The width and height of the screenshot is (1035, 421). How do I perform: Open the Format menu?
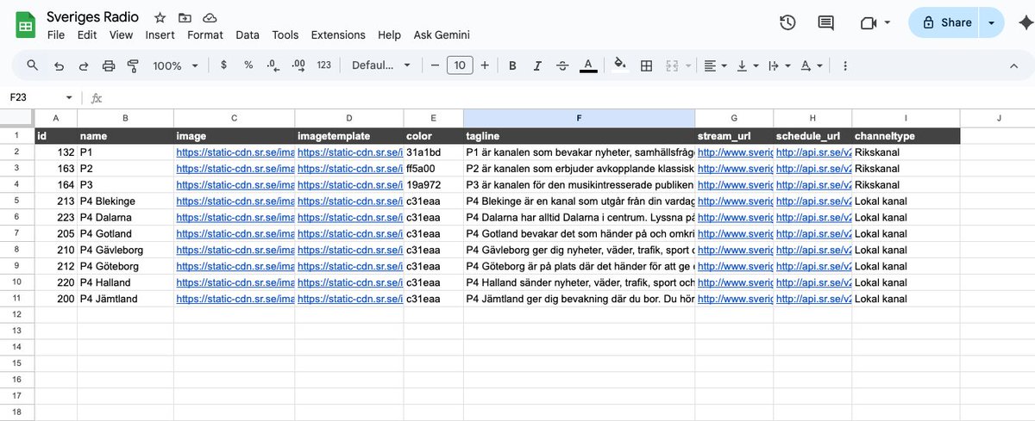[x=205, y=35]
